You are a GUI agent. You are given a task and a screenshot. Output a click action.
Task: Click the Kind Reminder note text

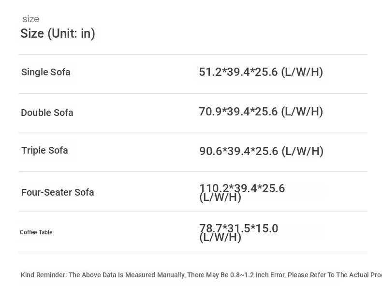click(201, 275)
